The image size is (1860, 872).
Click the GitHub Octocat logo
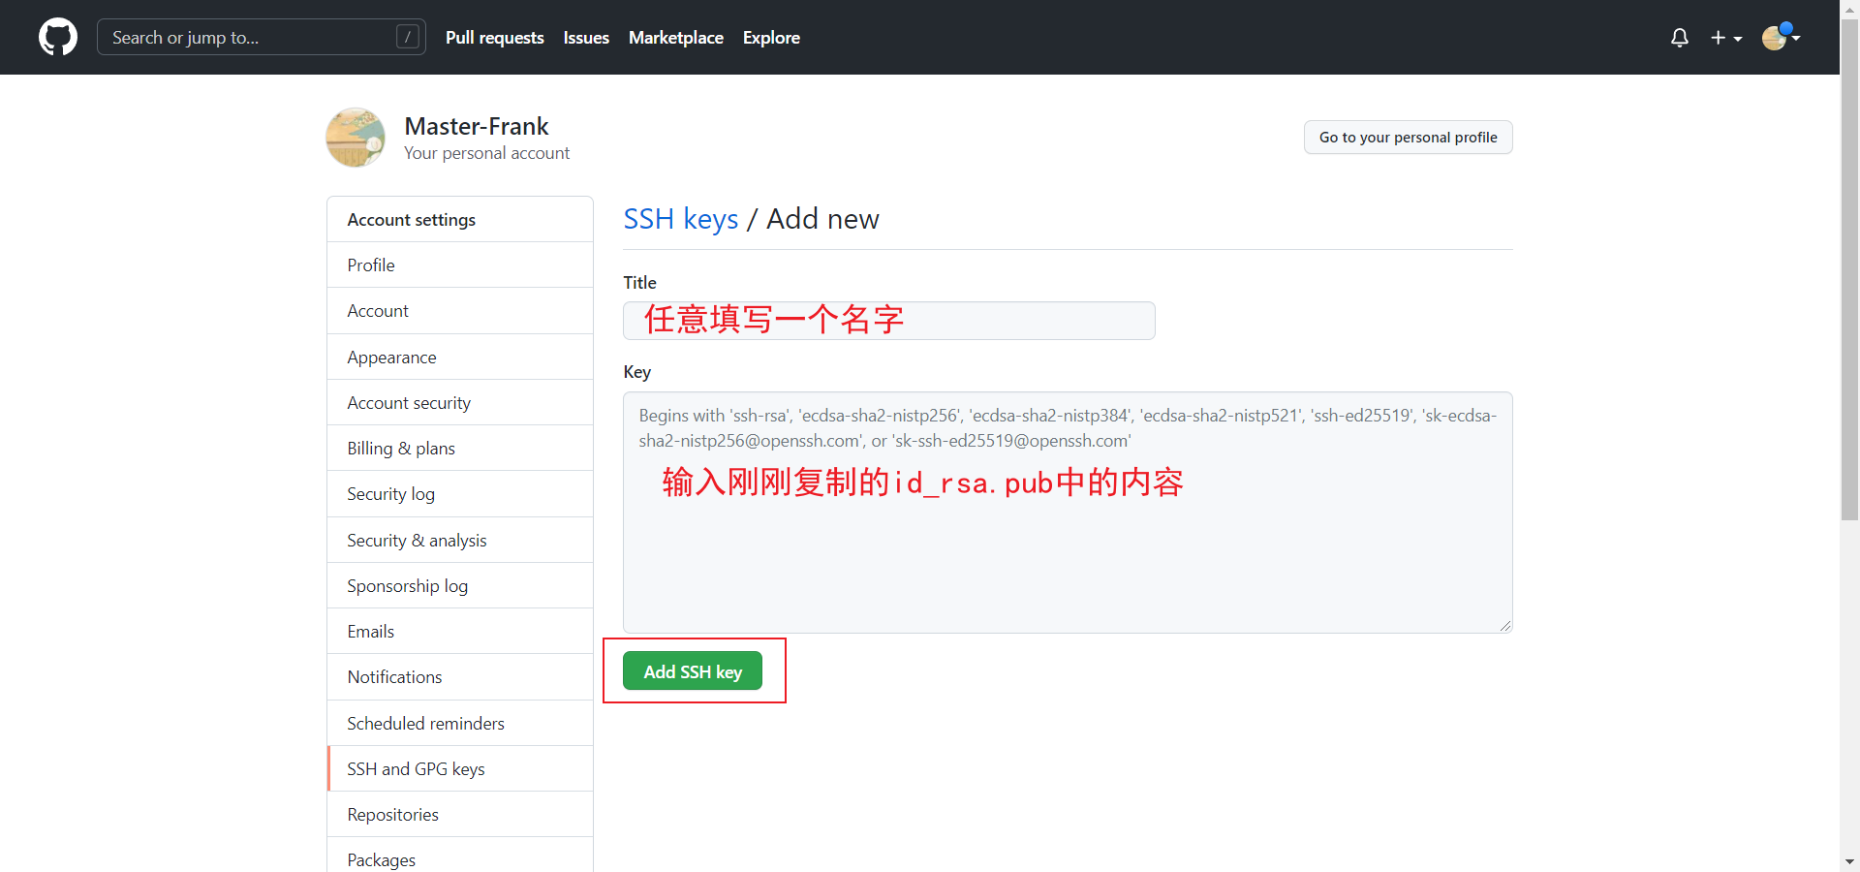click(x=58, y=37)
